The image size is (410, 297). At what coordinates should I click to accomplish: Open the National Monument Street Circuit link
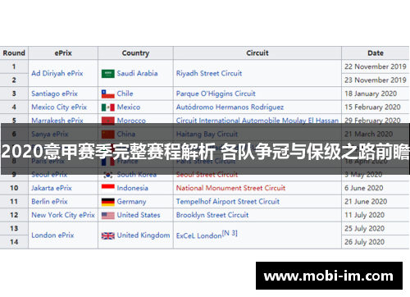[x=230, y=188]
